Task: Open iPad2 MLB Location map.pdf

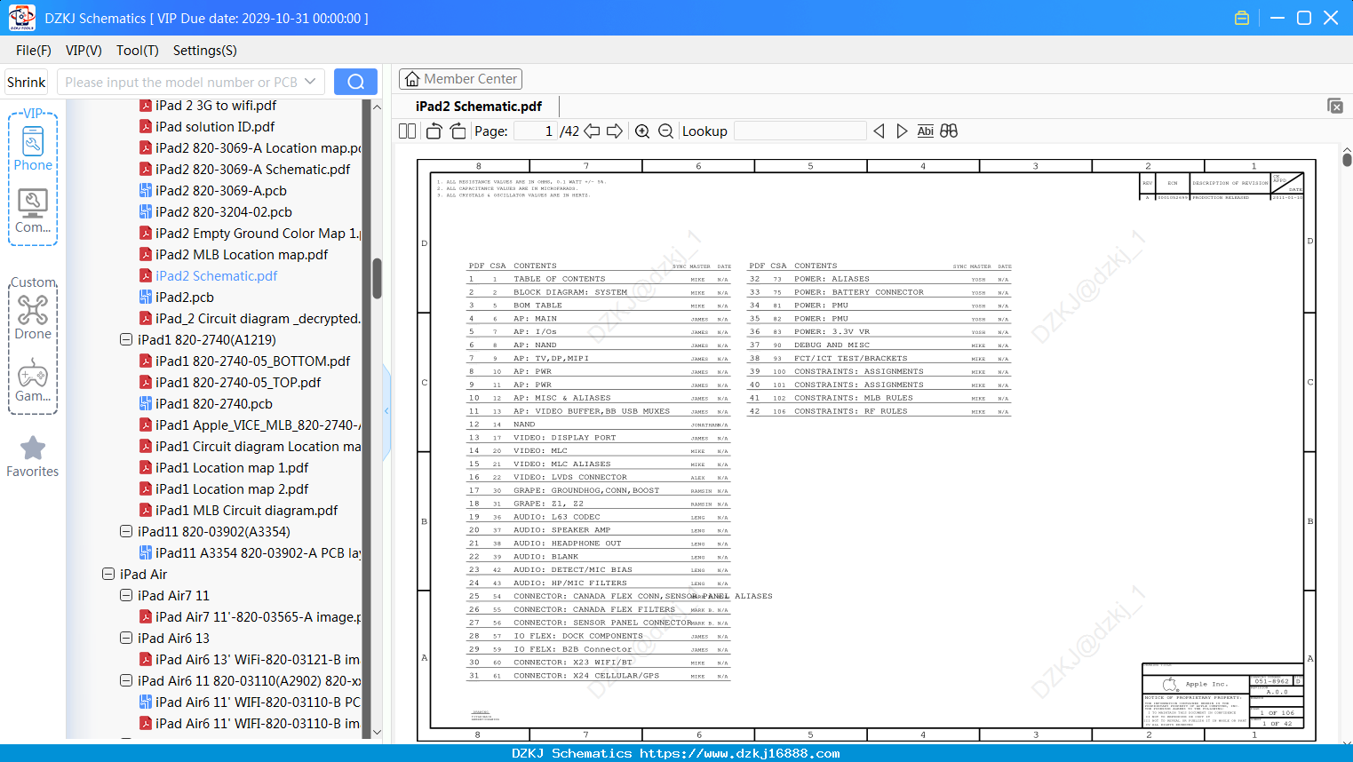Action: [x=242, y=255]
